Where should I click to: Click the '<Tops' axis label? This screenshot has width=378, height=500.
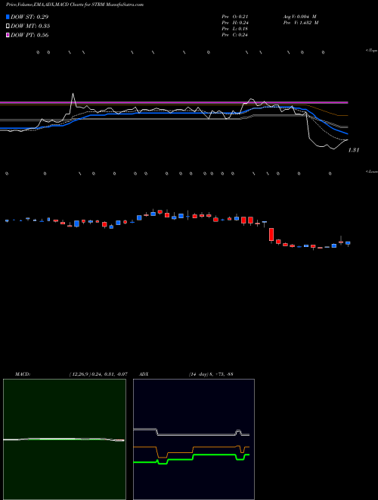click(371, 51)
